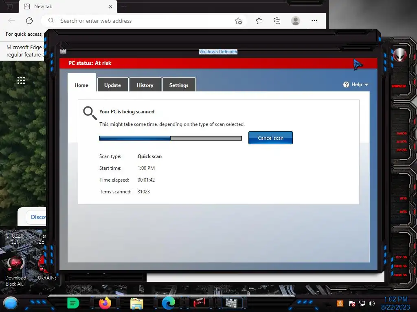Open the Edge tab actions menu icon
This screenshot has height=312, width=417.
coord(10,6)
